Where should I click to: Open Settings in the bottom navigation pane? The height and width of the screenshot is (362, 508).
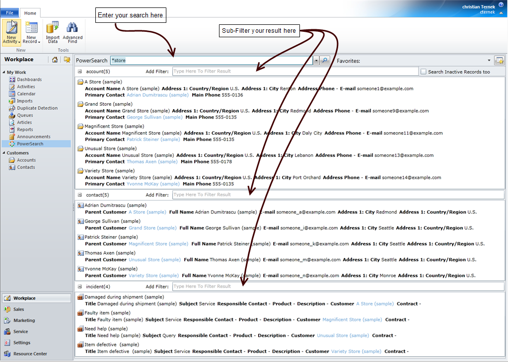click(22, 343)
